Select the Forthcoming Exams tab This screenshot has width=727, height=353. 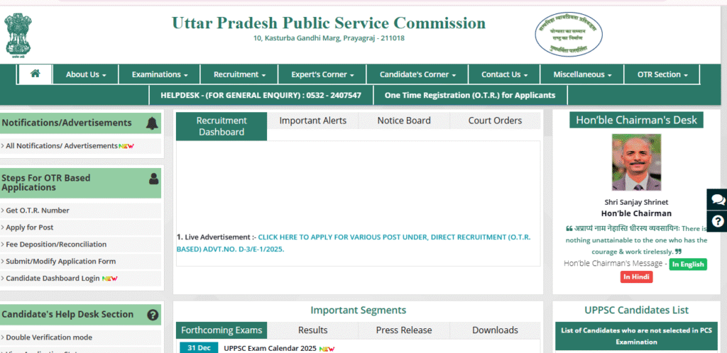click(x=222, y=330)
